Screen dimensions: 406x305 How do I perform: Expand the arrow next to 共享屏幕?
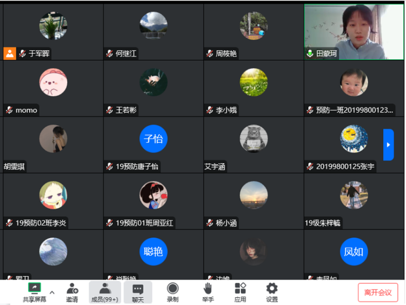(x=52, y=293)
